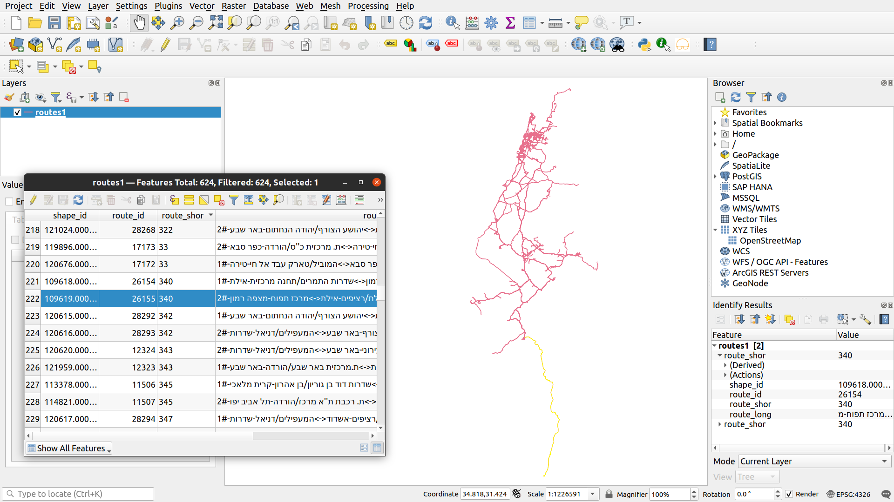Open the attribute table toolbar's select by expression tool

point(174,200)
